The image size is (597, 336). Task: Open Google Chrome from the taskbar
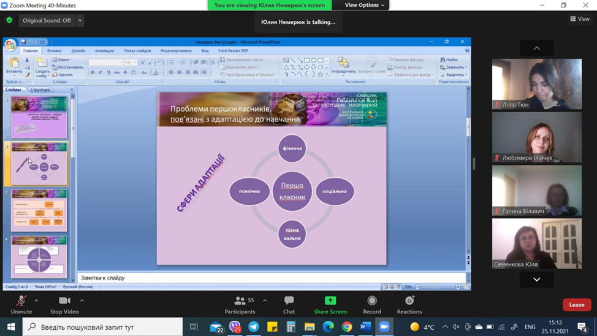pyautogui.click(x=347, y=327)
